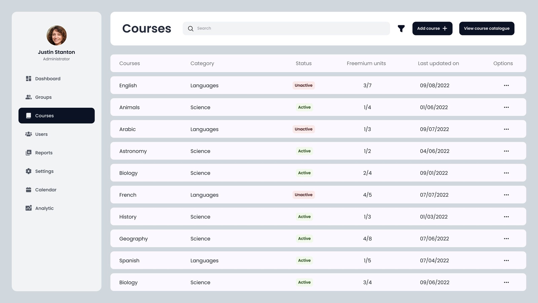538x303 pixels.
Task: Click the Settings gear icon
Action: point(29,171)
